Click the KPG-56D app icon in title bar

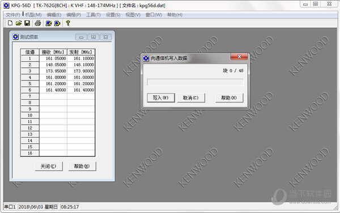coord(6,6)
